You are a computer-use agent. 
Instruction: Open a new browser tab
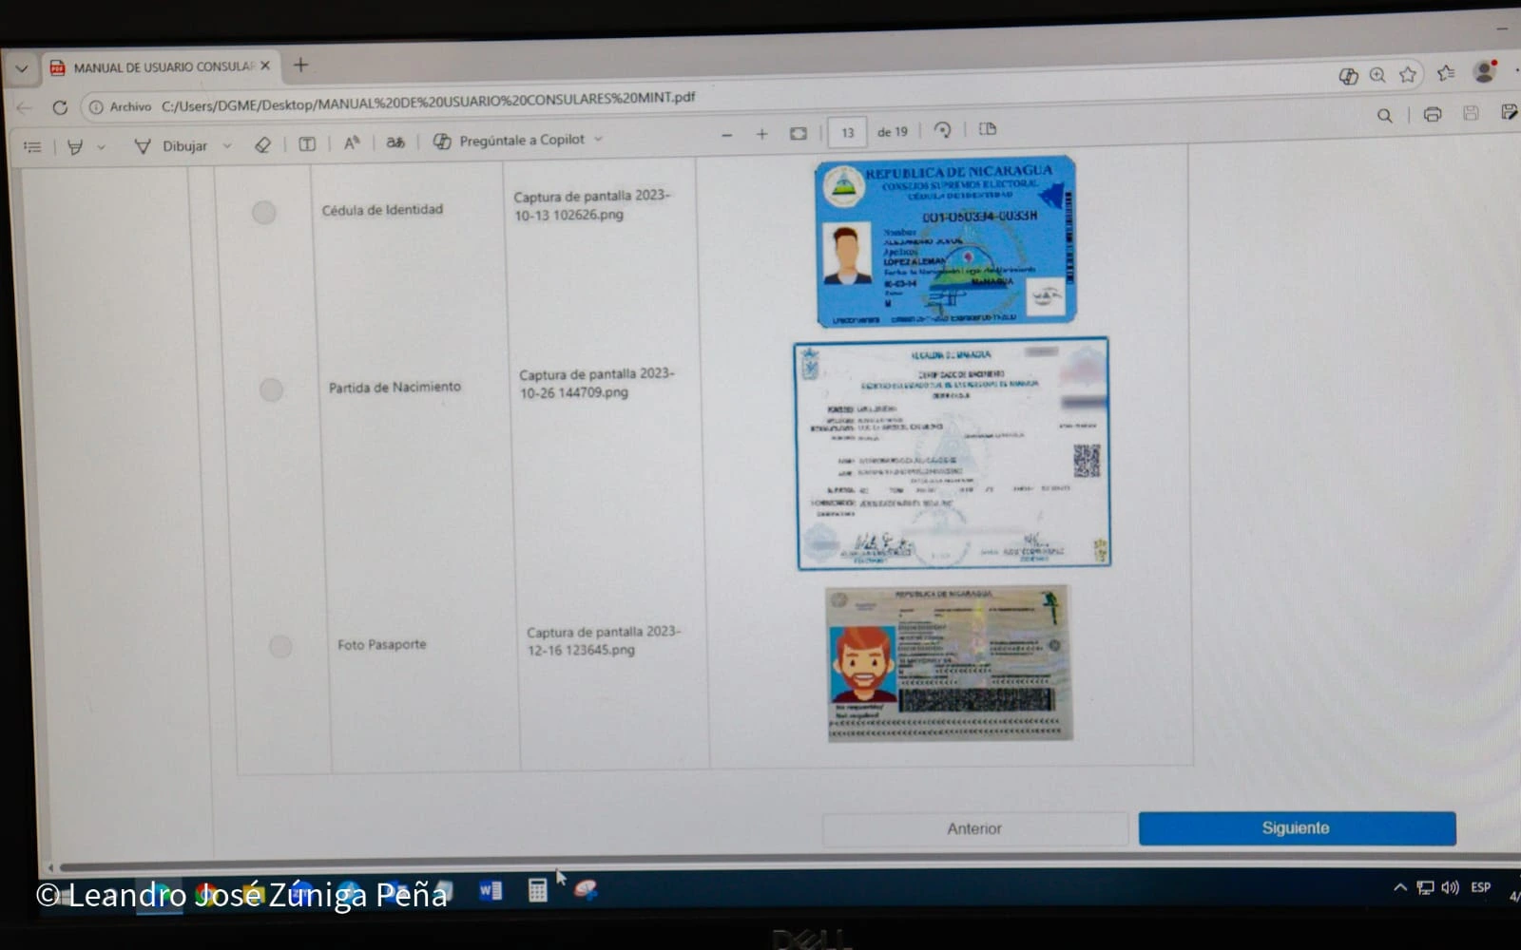300,65
